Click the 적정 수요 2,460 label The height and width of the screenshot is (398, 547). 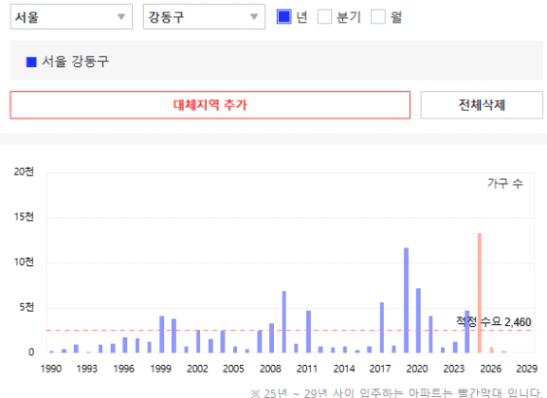pyautogui.click(x=494, y=321)
